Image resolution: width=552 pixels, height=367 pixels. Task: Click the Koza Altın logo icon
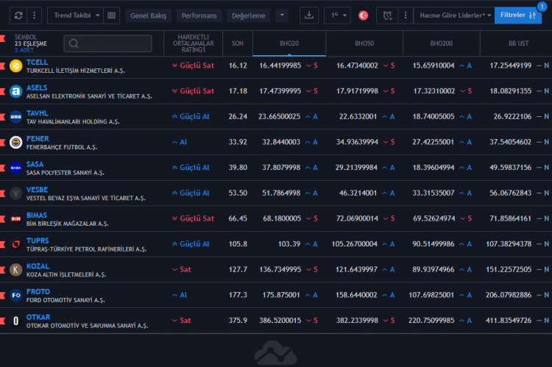(16, 270)
